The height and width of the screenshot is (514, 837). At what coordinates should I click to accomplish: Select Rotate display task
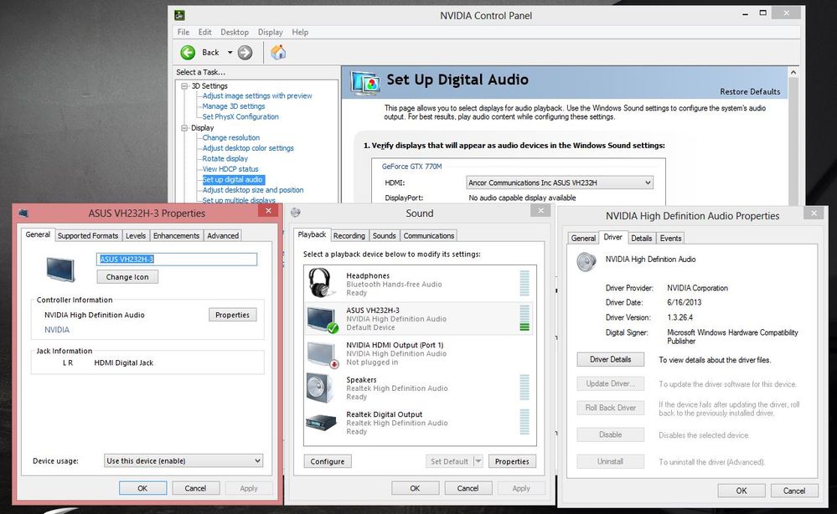point(225,159)
